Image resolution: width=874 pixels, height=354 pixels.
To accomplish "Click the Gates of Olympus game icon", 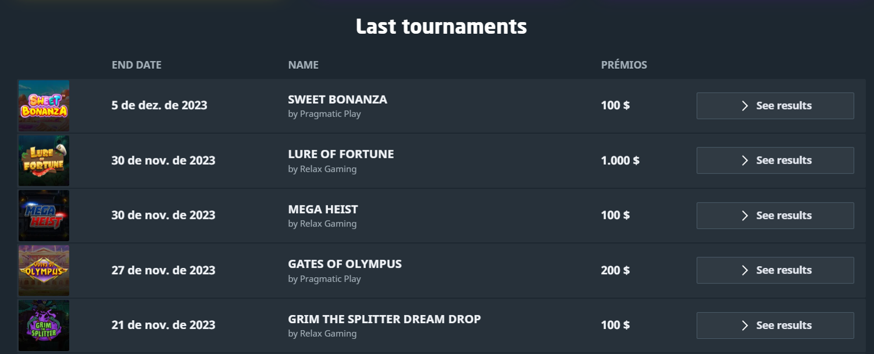I will tap(44, 270).
